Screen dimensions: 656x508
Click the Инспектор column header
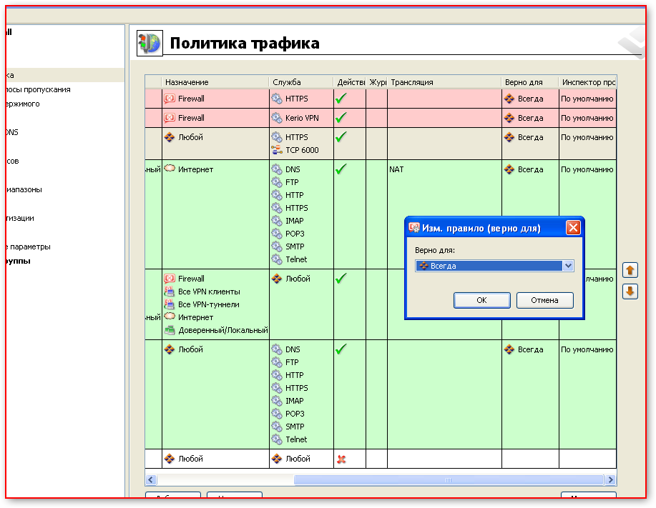pos(588,82)
